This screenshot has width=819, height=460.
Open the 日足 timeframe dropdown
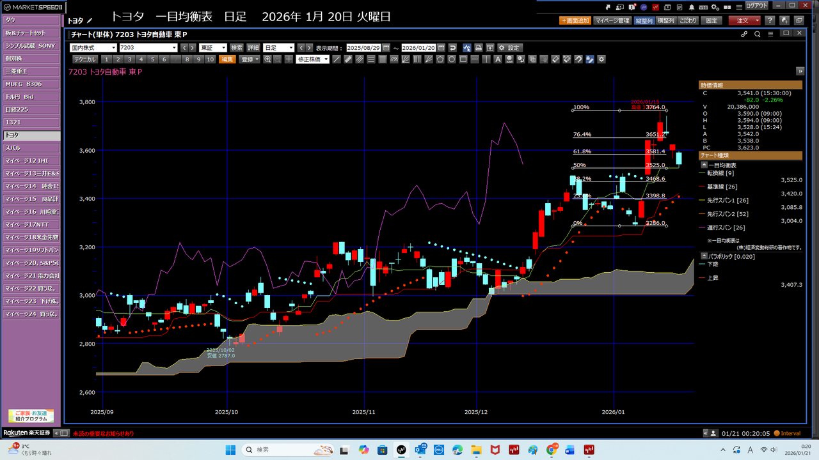pyautogui.click(x=278, y=48)
